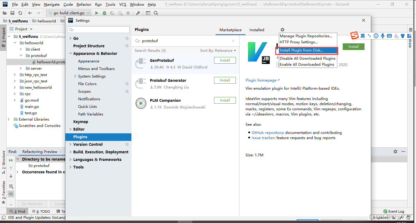Collapse Directory to be renamed node
The image size is (416, 223).
[x=18, y=159]
